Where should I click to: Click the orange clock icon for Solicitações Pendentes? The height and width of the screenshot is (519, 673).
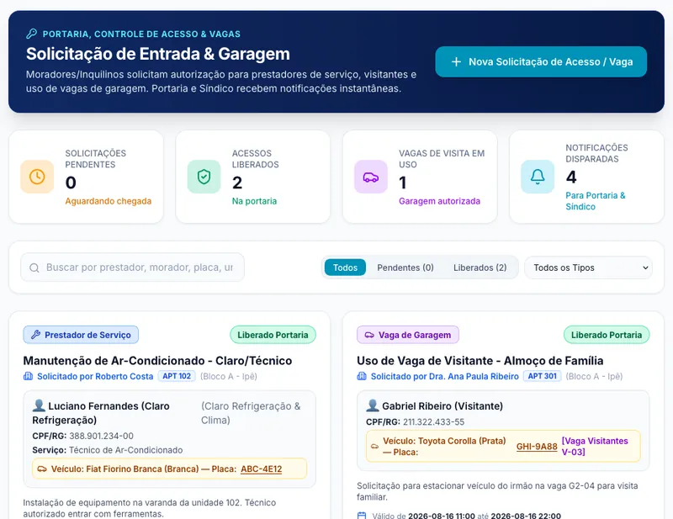tap(37, 177)
